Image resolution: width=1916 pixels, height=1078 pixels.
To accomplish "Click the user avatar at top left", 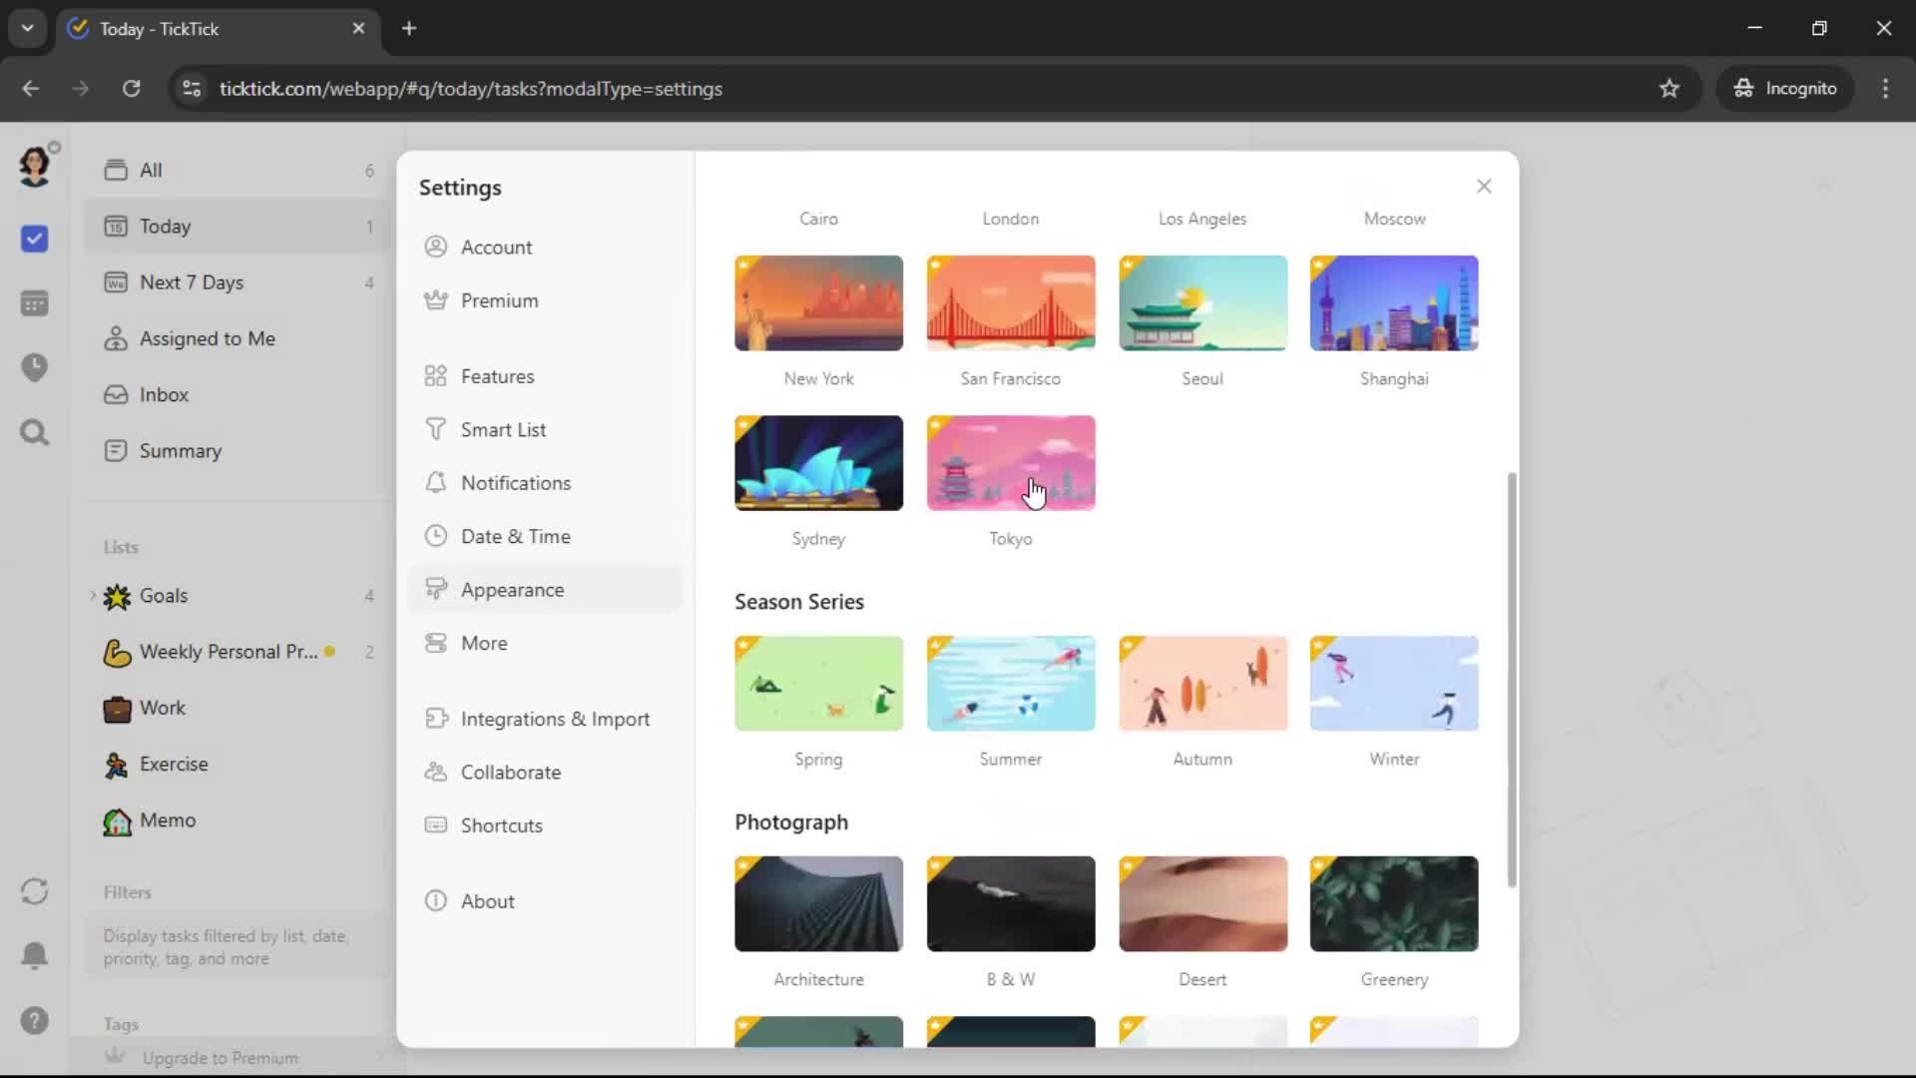I will [34, 166].
